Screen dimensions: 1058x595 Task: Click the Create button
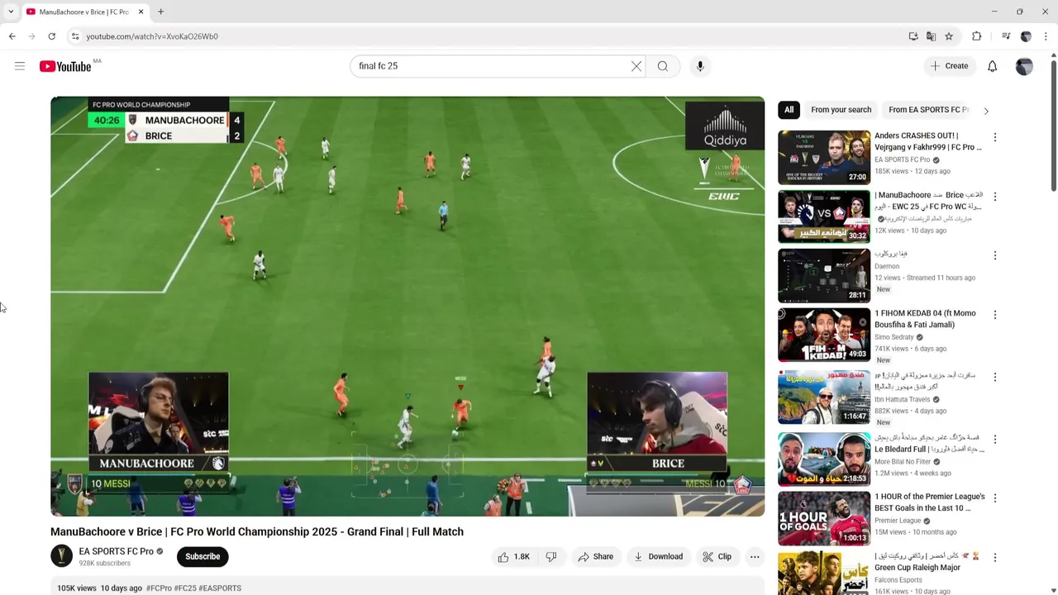(949, 66)
